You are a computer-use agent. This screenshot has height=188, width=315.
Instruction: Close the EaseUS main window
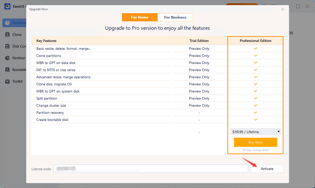click(307, 6)
